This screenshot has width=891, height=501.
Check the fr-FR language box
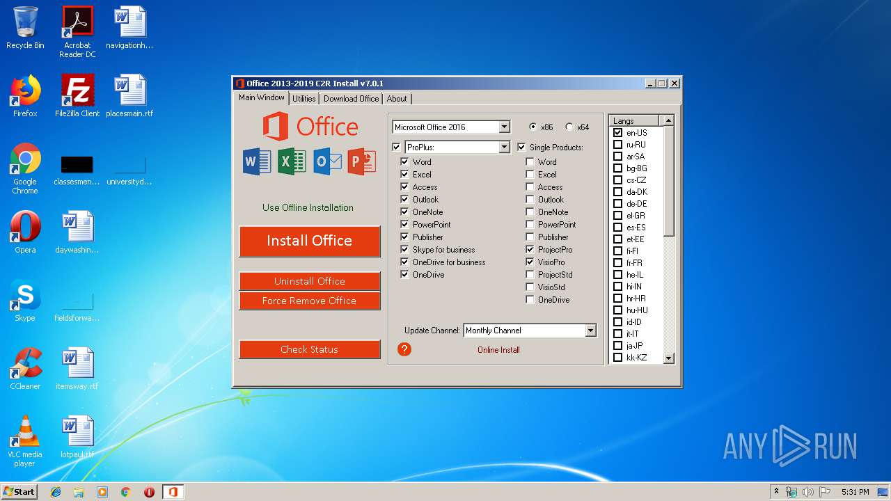617,262
